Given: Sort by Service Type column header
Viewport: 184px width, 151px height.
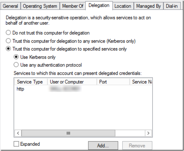Looking at the screenshot, I should coord(30,82).
